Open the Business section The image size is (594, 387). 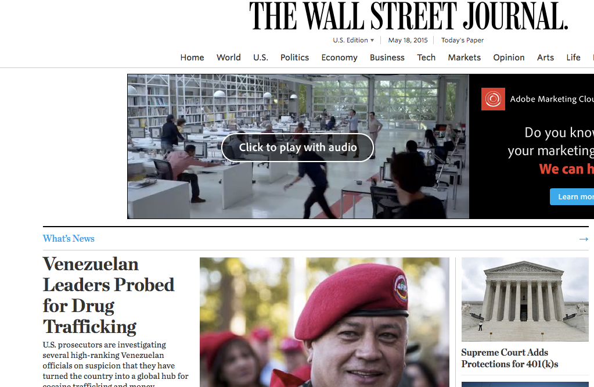pos(387,58)
